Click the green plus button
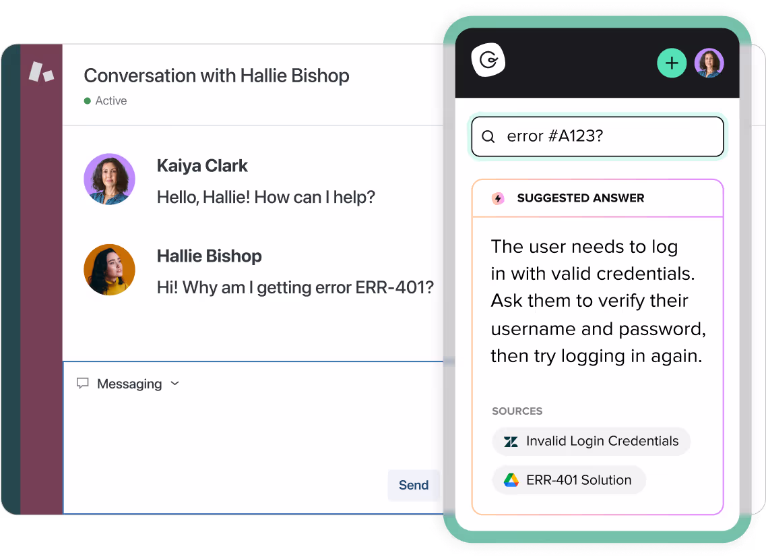The image size is (766, 557). point(672,63)
